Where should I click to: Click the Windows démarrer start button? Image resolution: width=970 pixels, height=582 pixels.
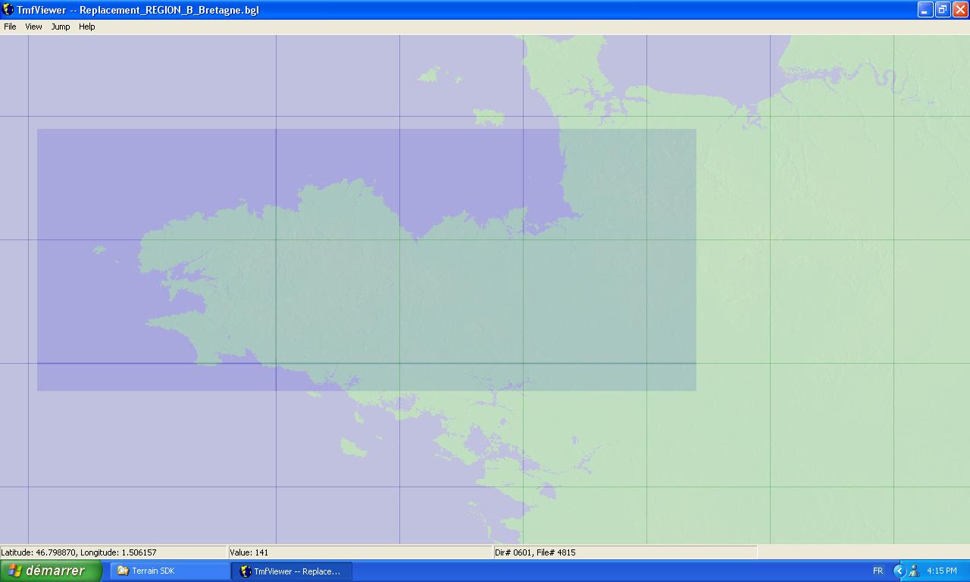[51, 571]
